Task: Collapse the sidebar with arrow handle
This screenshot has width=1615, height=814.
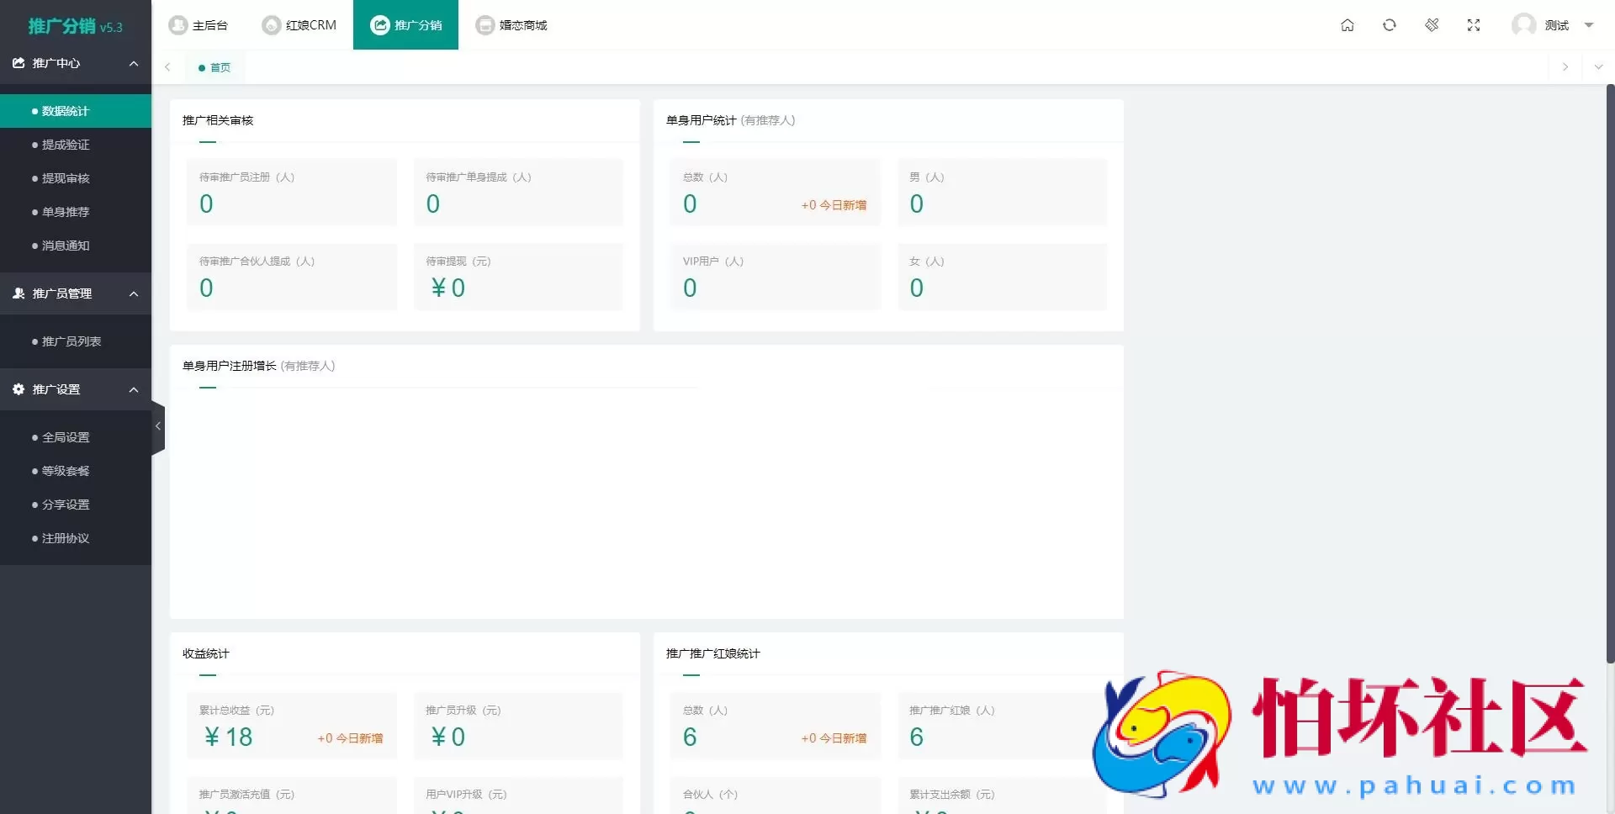Action: pos(157,427)
